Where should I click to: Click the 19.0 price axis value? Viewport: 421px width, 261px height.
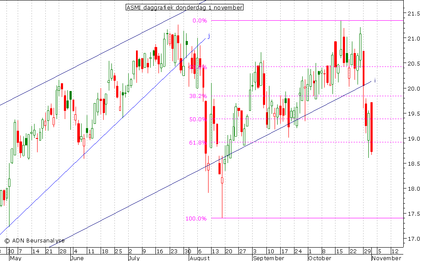[414, 138]
